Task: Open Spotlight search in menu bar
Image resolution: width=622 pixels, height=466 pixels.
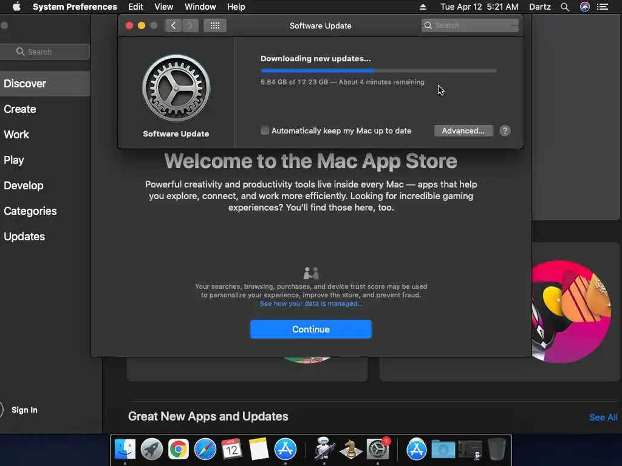Action: pyautogui.click(x=565, y=7)
